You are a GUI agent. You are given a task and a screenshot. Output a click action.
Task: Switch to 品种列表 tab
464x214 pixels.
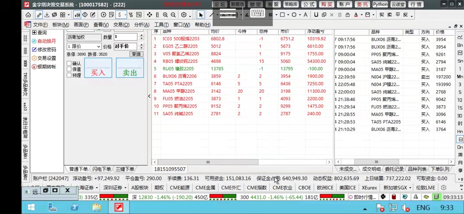(417, 169)
